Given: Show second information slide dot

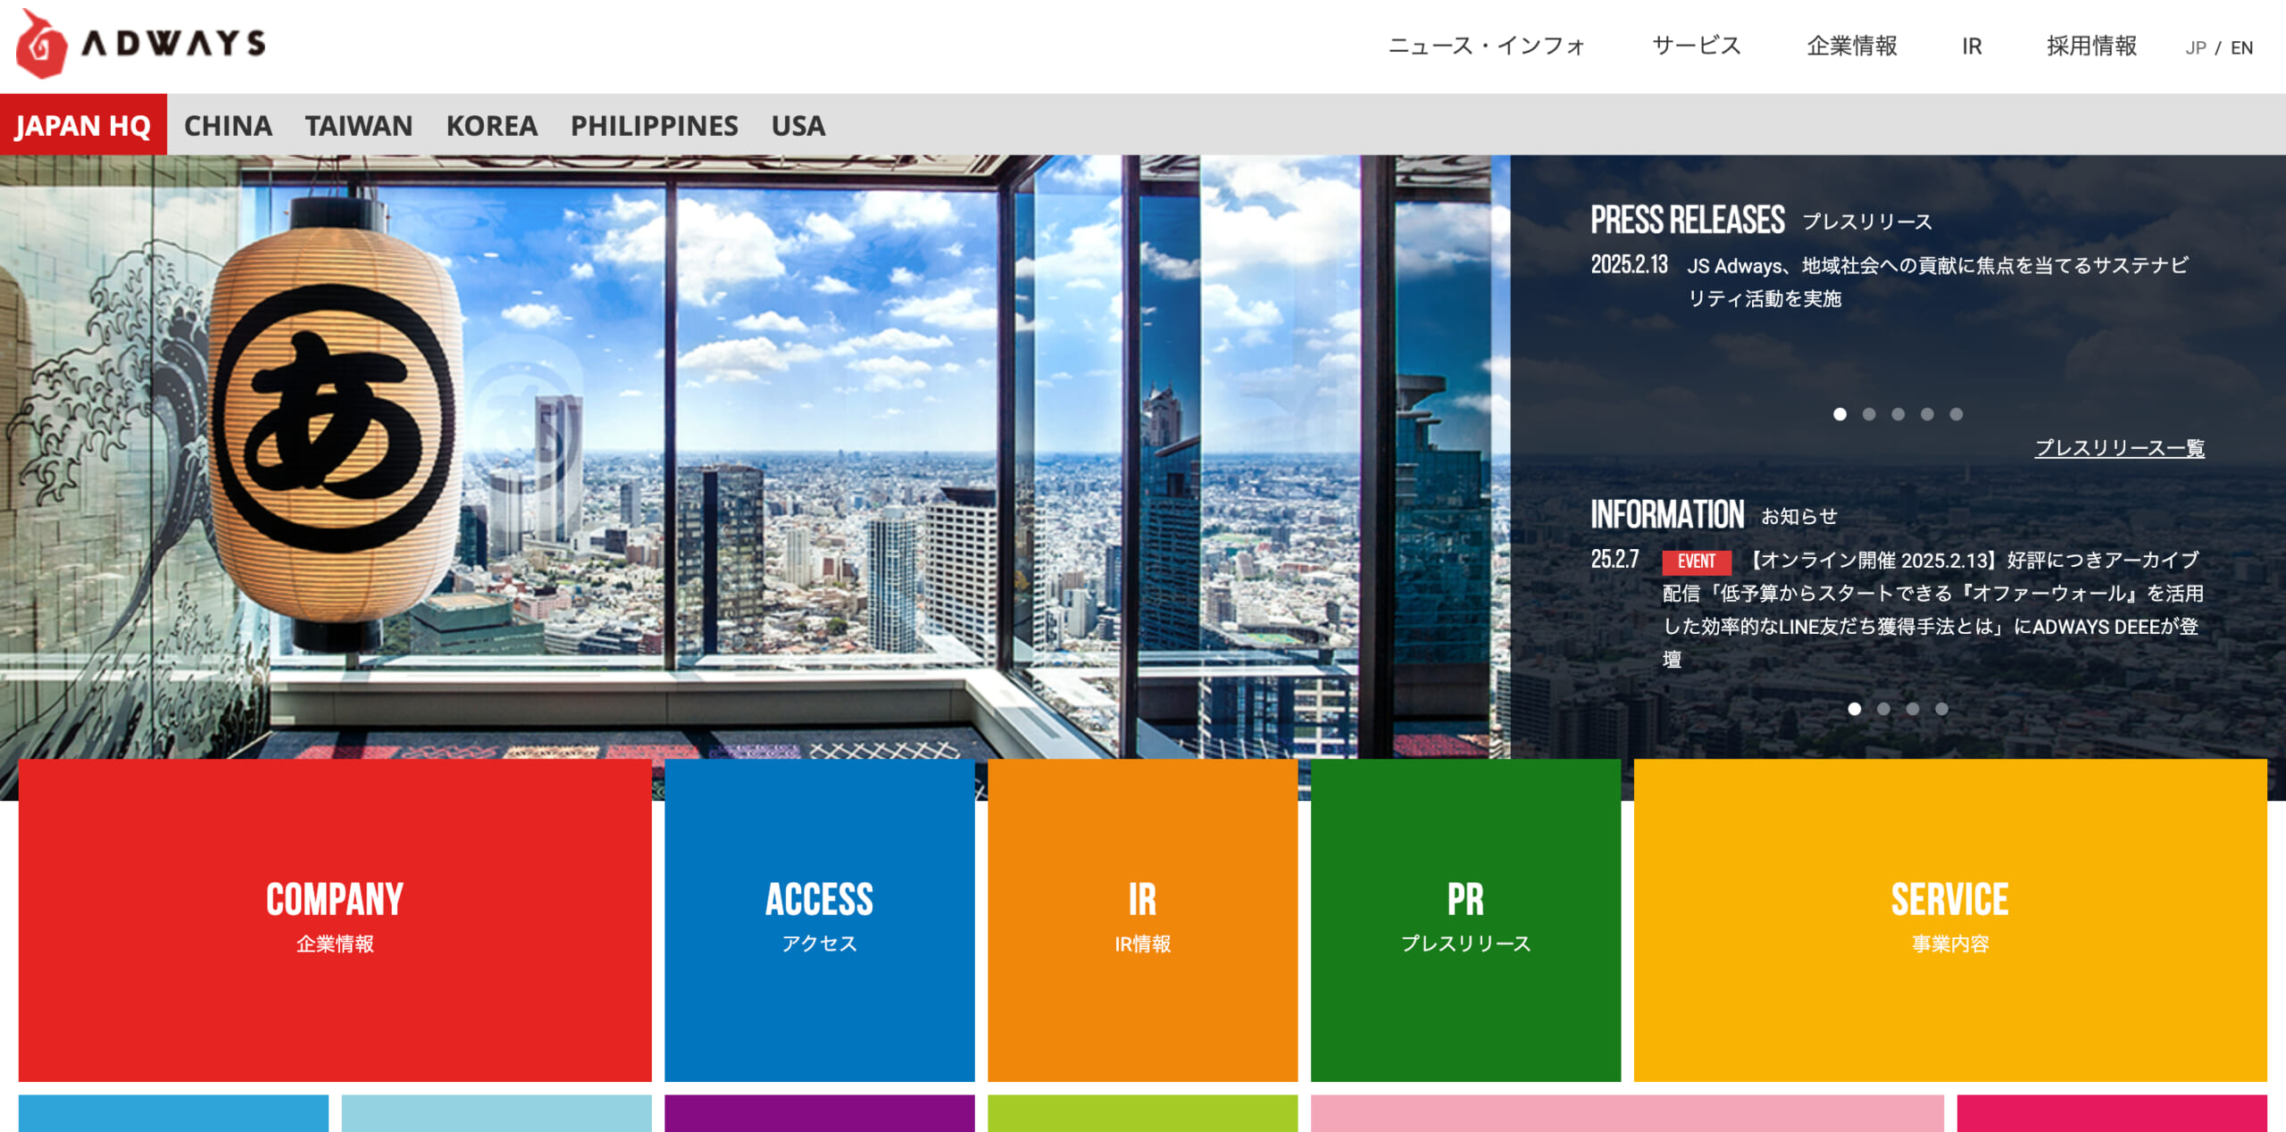Looking at the screenshot, I should pos(1883,709).
